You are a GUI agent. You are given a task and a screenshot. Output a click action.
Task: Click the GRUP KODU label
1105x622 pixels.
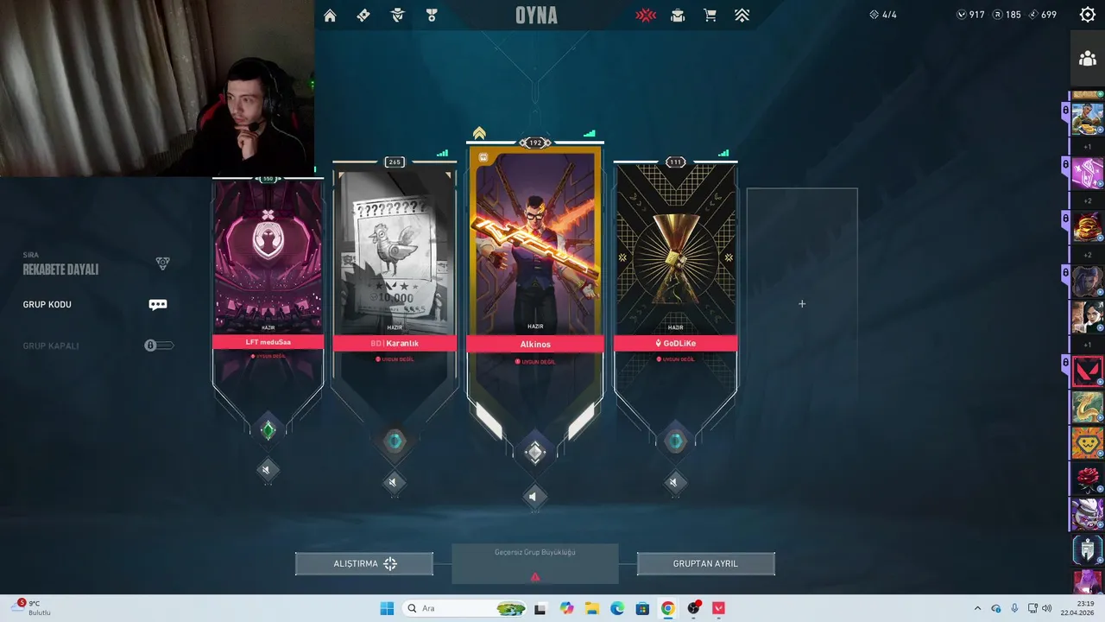(47, 304)
